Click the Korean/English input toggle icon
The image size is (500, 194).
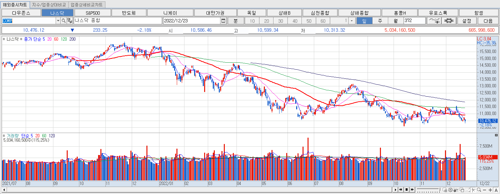69,21
